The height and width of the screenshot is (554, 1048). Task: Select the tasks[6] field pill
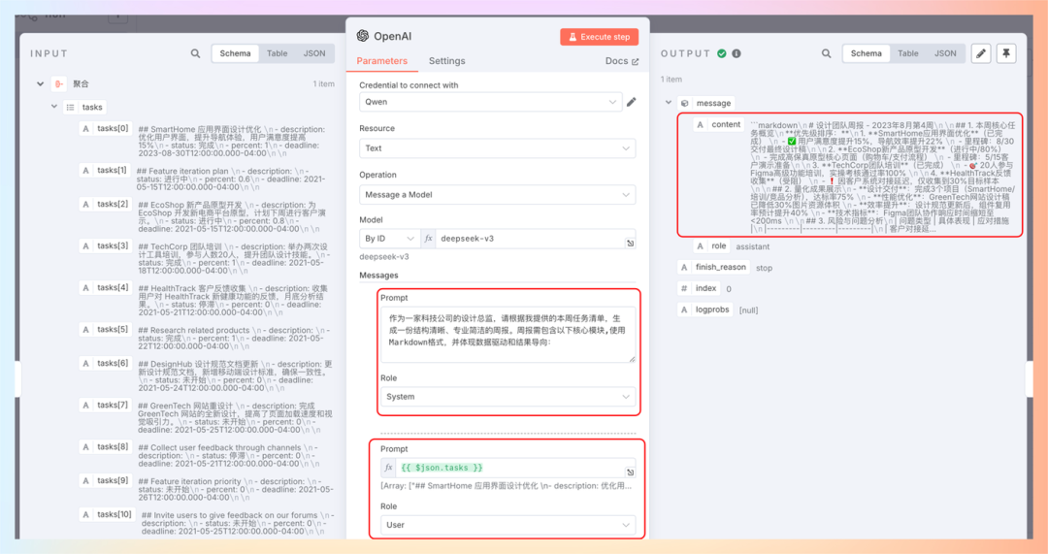(x=105, y=363)
